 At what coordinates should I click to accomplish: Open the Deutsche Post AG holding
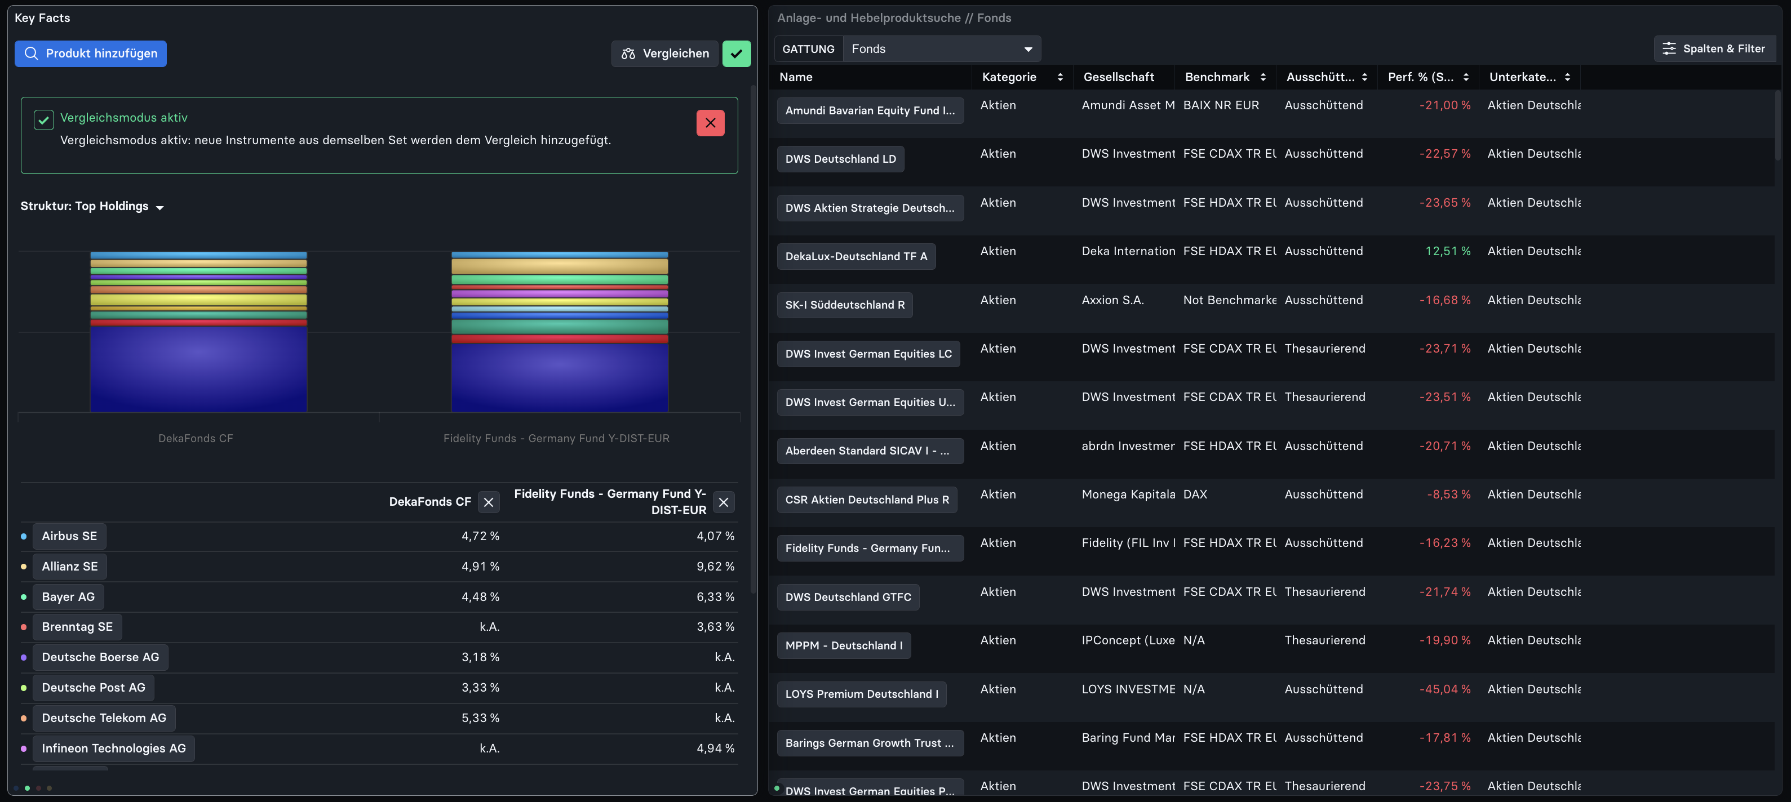[x=93, y=687]
